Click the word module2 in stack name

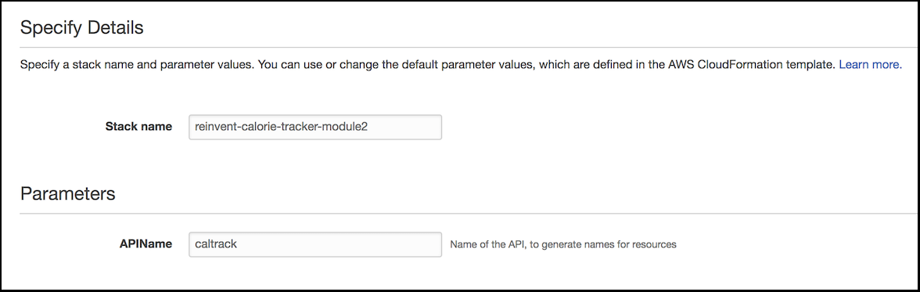pos(348,127)
